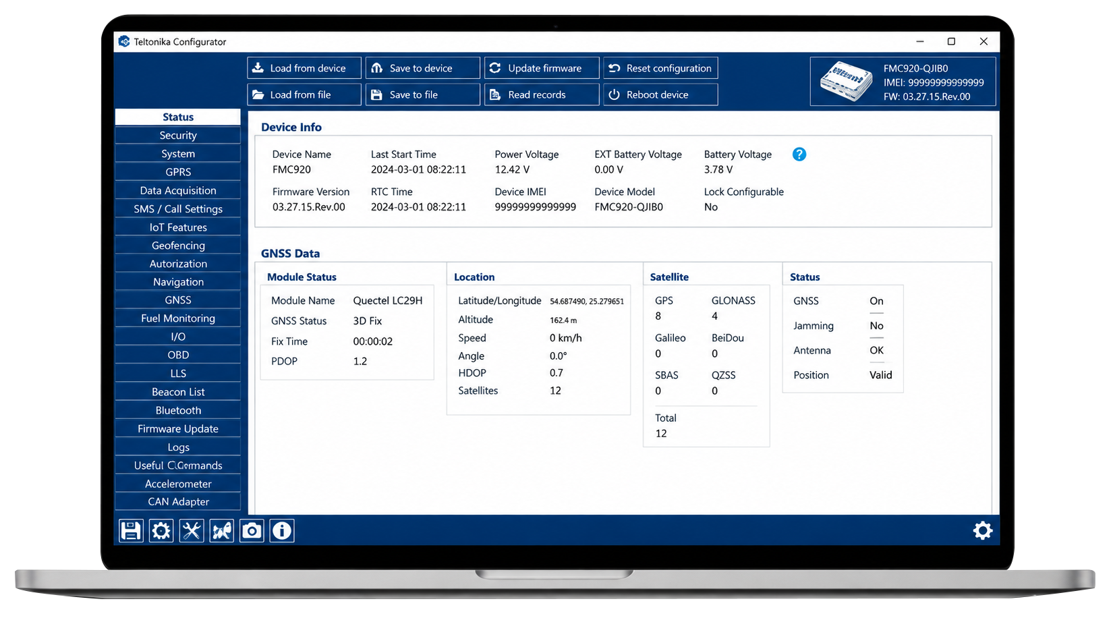Open SMS / Call Settings
Image resolution: width=1111 pixels, height=620 pixels.
tap(178, 209)
